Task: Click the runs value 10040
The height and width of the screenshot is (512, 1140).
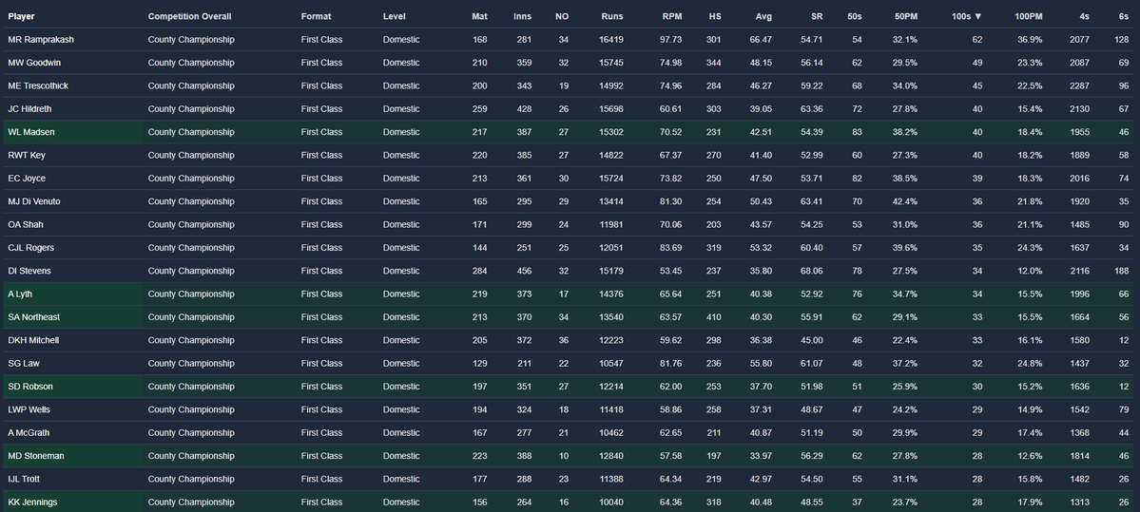Action: tap(611, 503)
